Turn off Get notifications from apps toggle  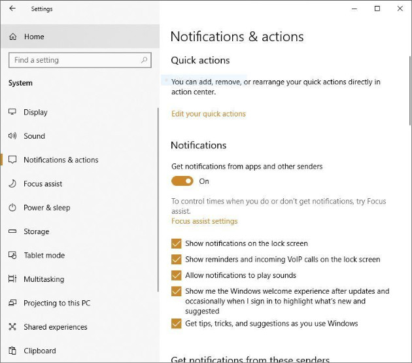tap(182, 181)
